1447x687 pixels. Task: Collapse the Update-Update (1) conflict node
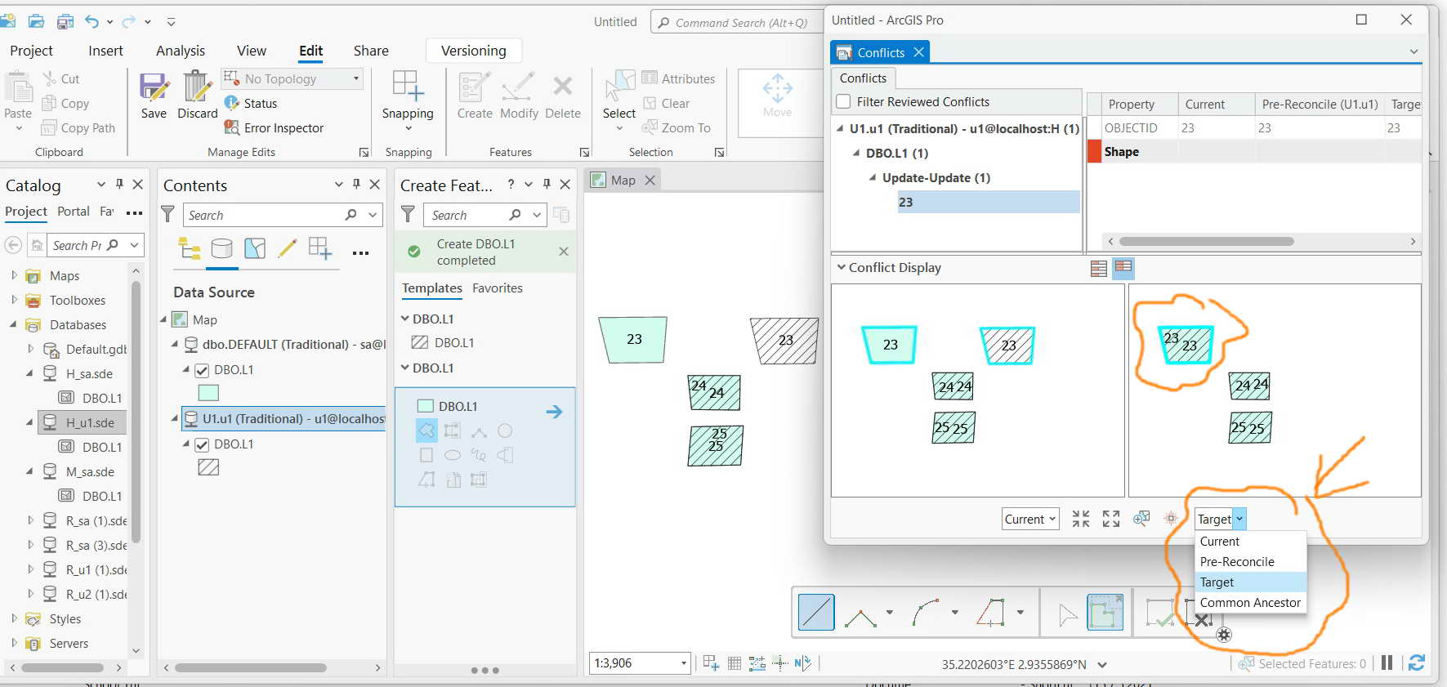click(x=873, y=177)
